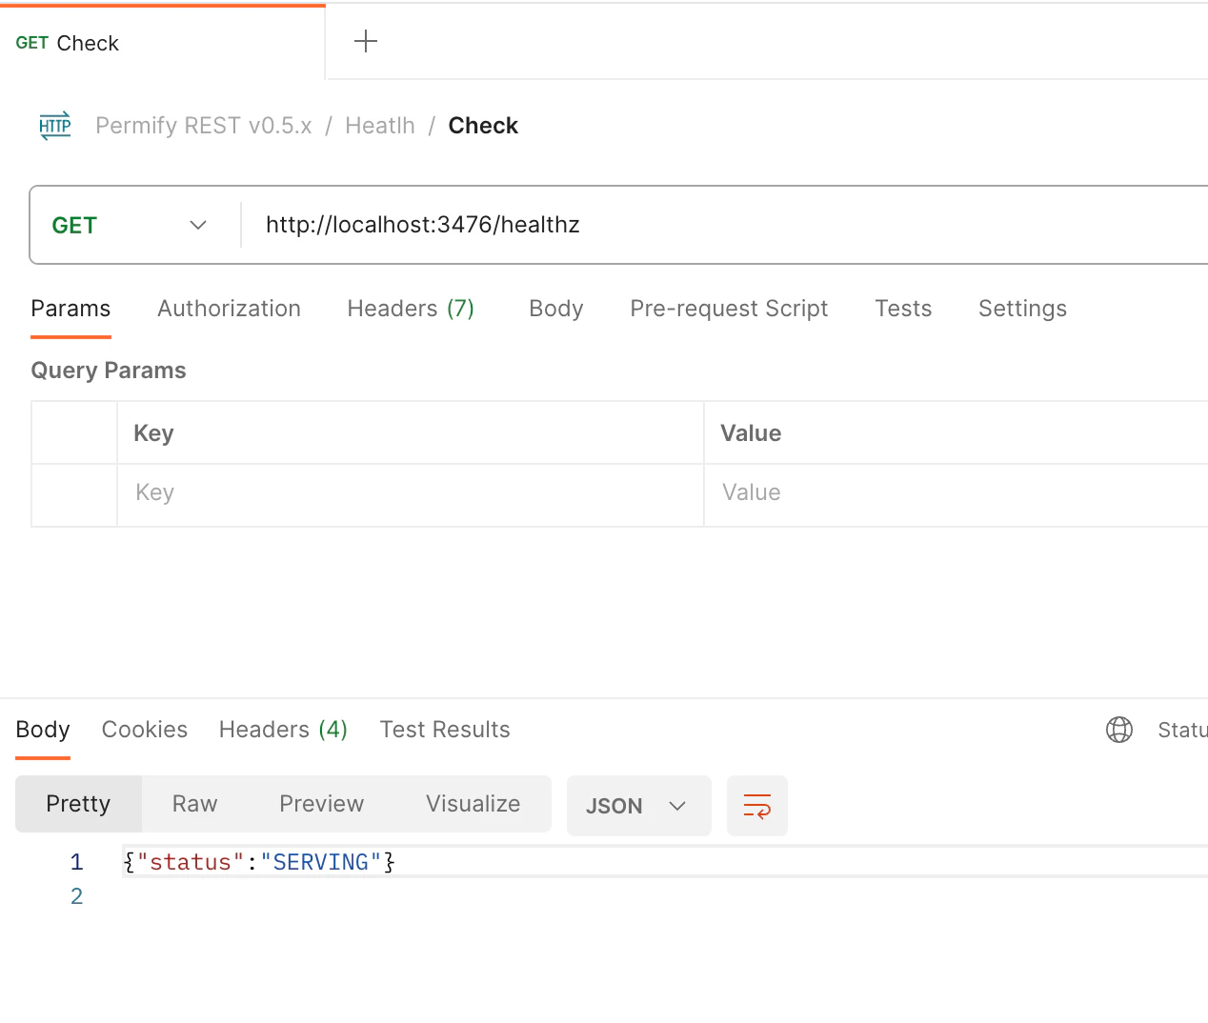The image size is (1208, 1023).
Task: Select the GET method label on Check tab
Action: (x=30, y=43)
